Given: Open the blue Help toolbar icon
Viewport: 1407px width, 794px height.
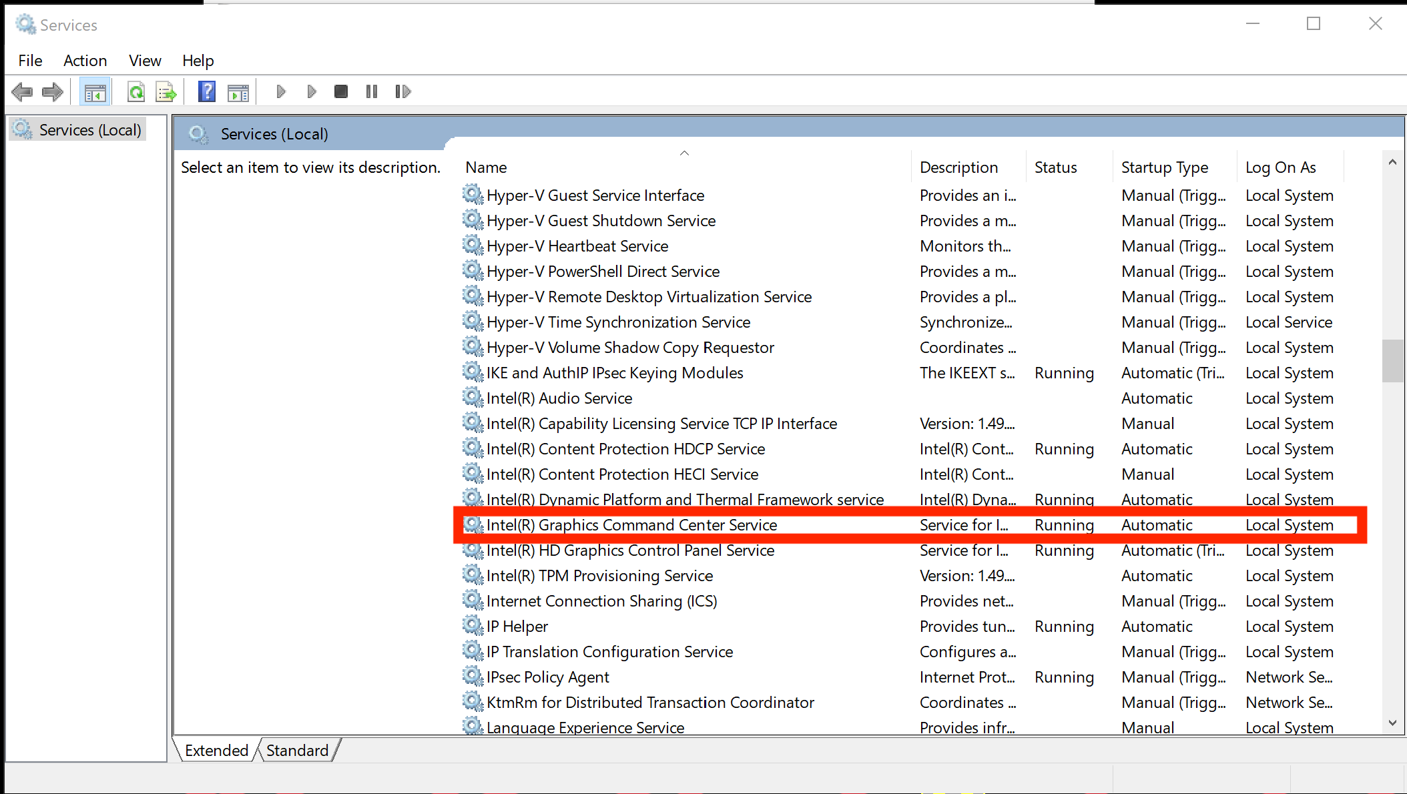Looking at the screenshot, I should tap(207, 91).
